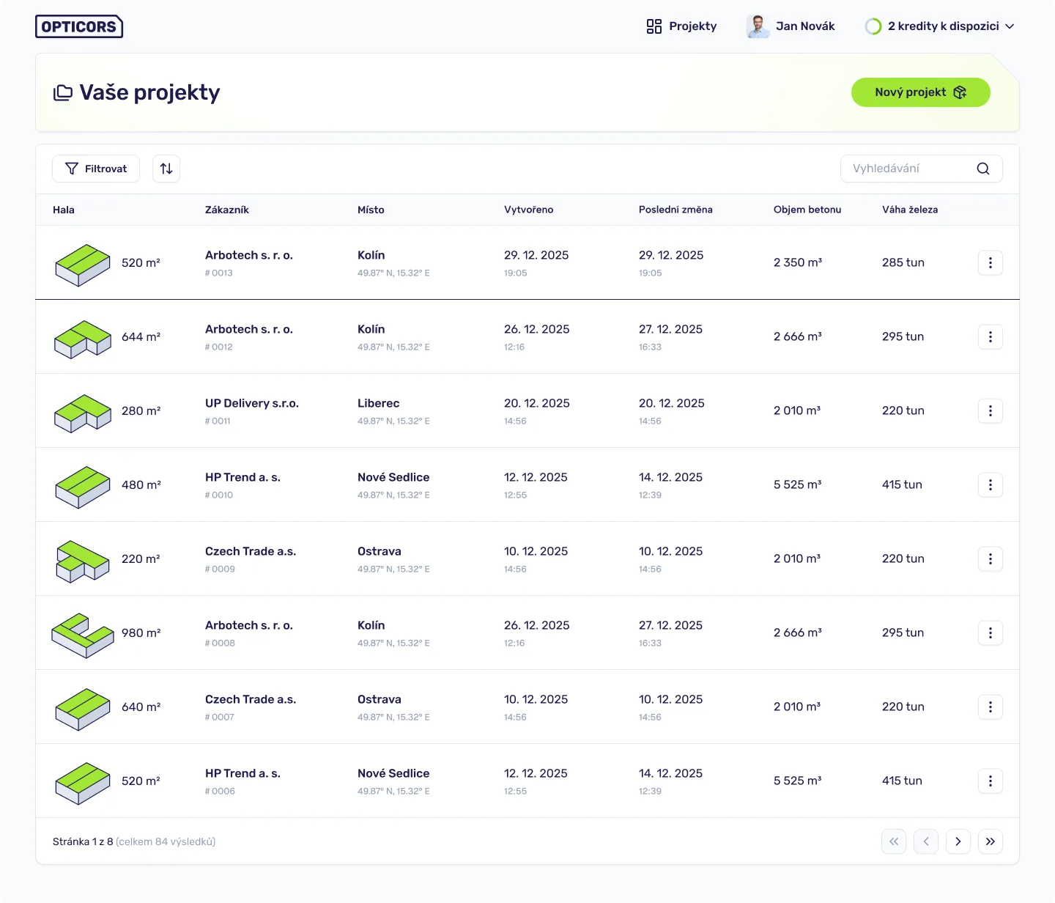Image resolution: width=1055 pixels, height=903 pixels.
Task: Open the Filtrovat filter button
Action: [96, 169]
